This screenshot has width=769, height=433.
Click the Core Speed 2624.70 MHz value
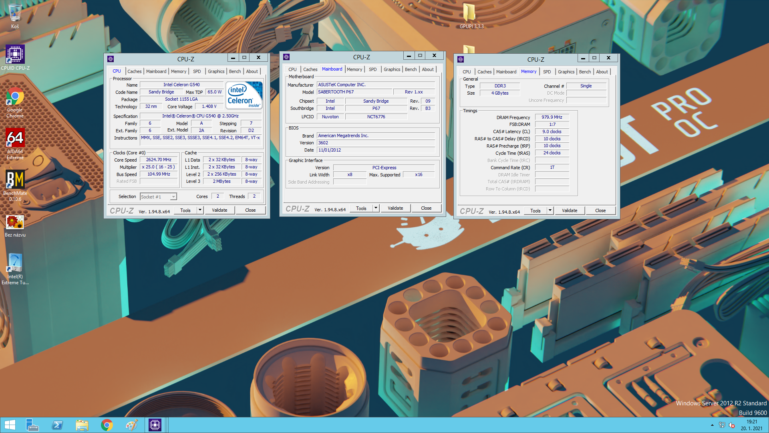coord(159,160)
